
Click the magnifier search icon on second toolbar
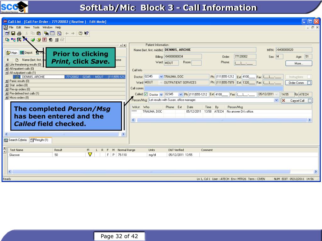point(19,40)
